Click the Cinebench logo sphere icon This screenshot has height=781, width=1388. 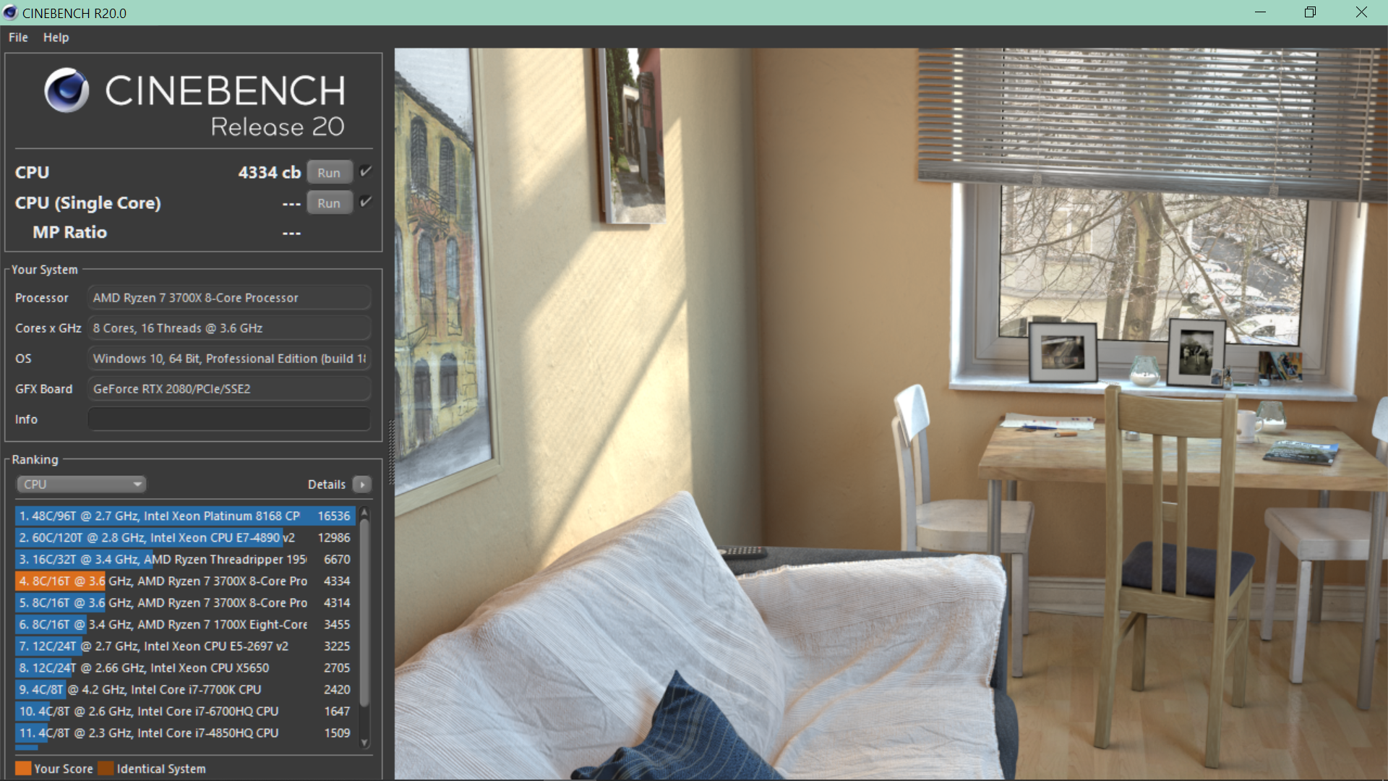coord(67,90)
